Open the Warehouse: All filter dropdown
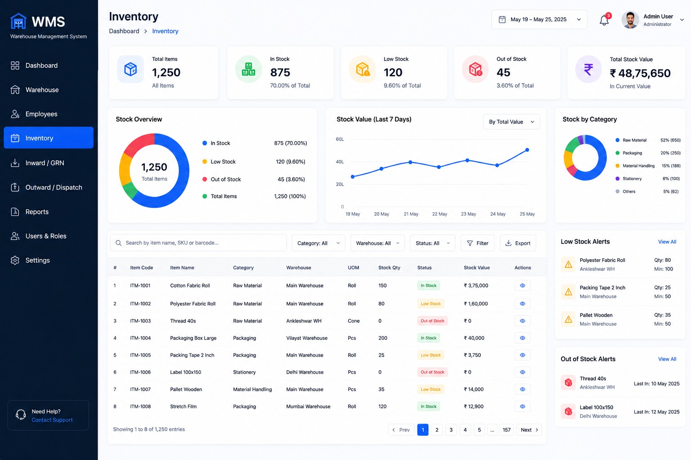This screenshot has width=691, height=460. point(377,243)
